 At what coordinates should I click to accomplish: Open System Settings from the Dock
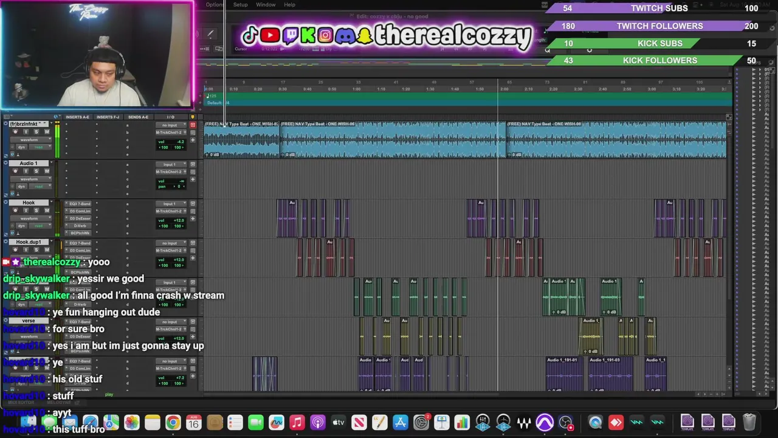coord(421,422)
